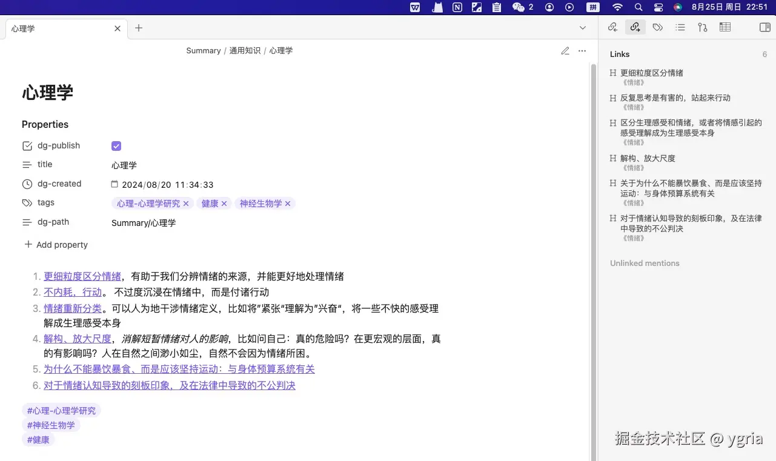Select the Outgoing links panel icon
Screen dimensions: 776x461
(635, 27)
